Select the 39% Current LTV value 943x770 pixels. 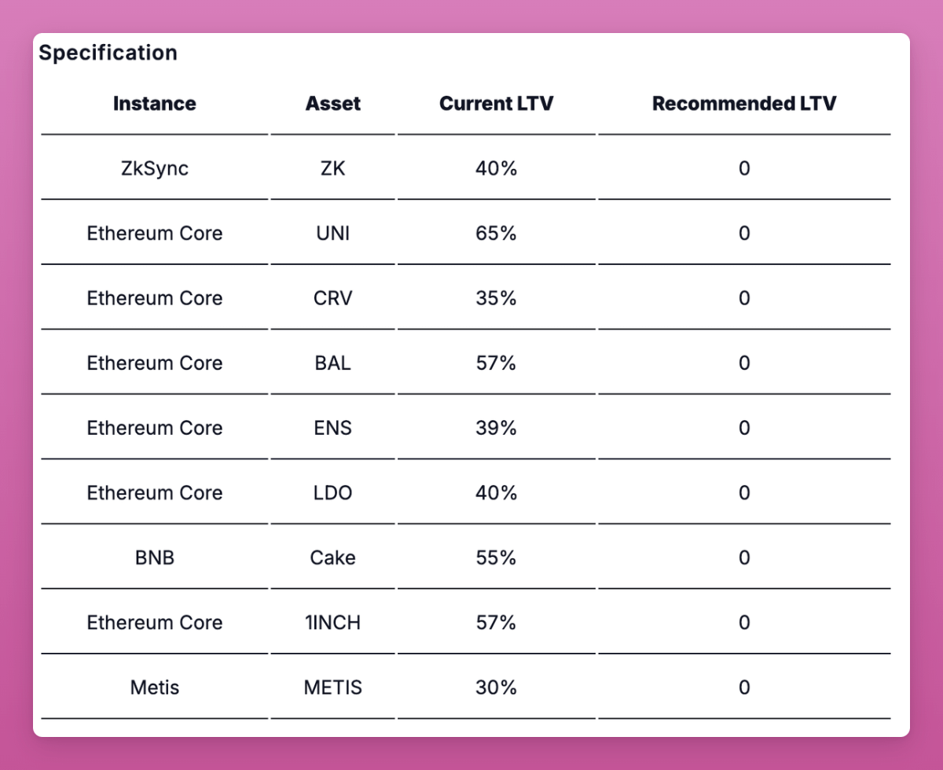click(496, 428)
